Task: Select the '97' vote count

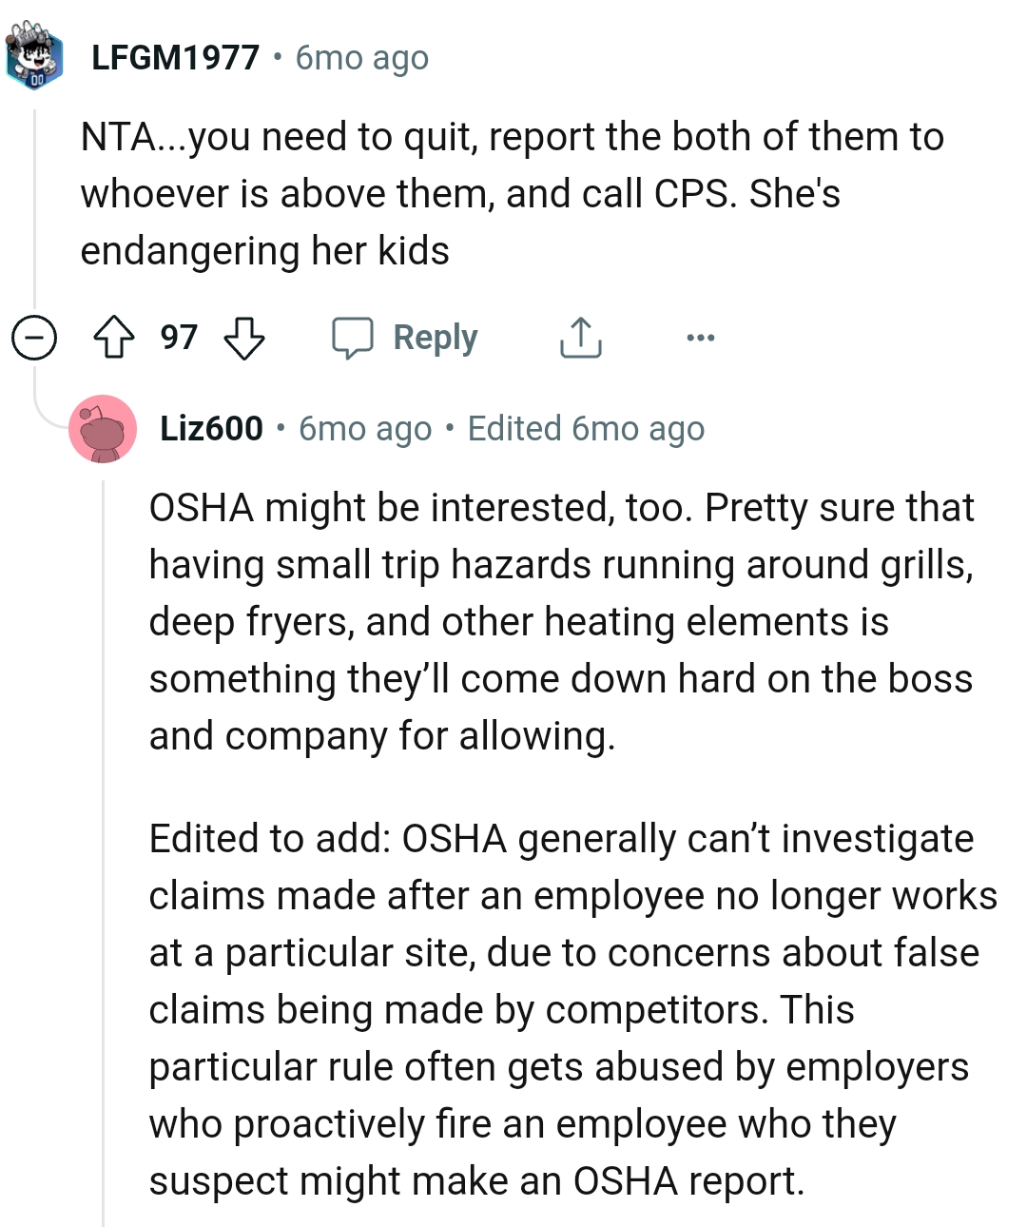Action: (179, 337)
